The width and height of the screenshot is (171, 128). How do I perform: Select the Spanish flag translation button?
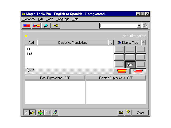point(122,71)
